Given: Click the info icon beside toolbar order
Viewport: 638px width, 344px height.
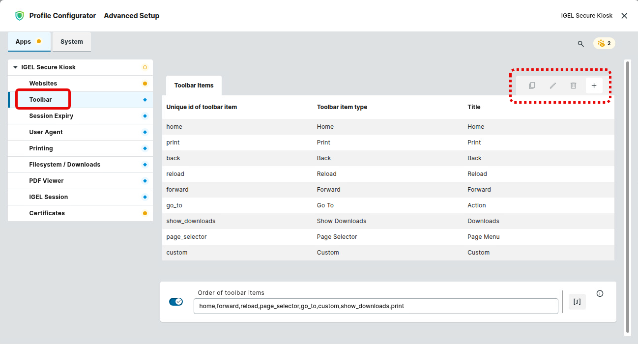Looking at the screenshot, I should point(600,293).
